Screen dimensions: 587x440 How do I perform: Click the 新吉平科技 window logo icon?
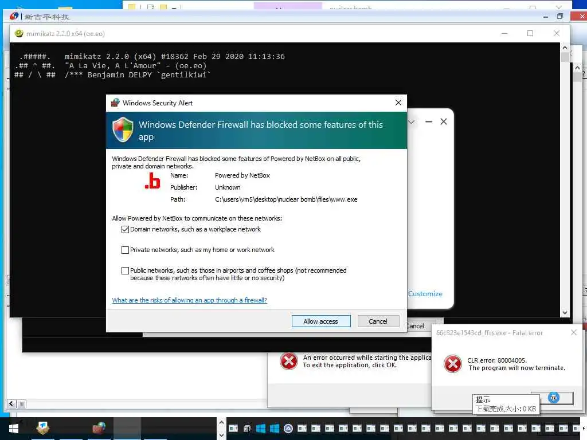point(14,16)
